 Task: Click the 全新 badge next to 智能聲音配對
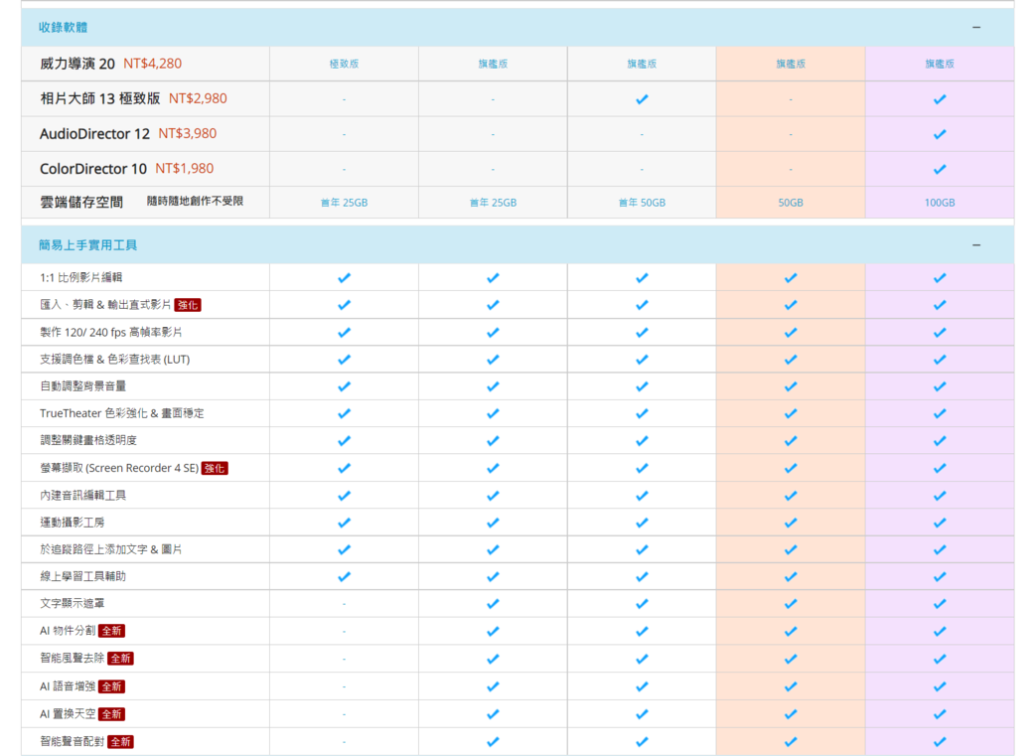pyautogui.click(x=120, y=742)
